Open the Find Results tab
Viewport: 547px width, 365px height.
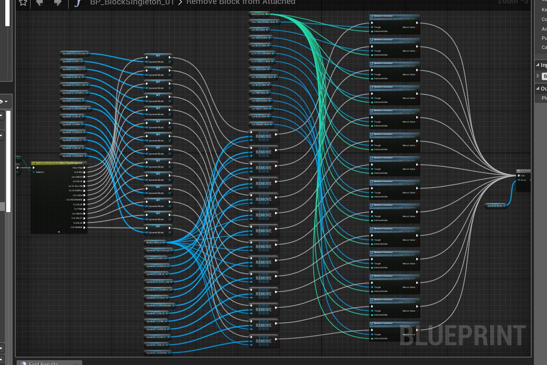coord(49,363)
